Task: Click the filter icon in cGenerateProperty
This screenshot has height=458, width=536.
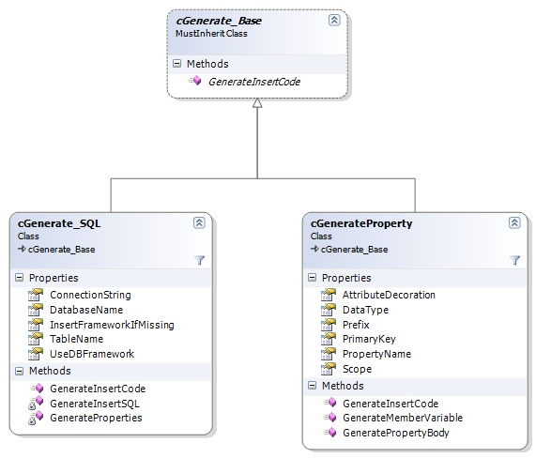Action: pos(514,260)
